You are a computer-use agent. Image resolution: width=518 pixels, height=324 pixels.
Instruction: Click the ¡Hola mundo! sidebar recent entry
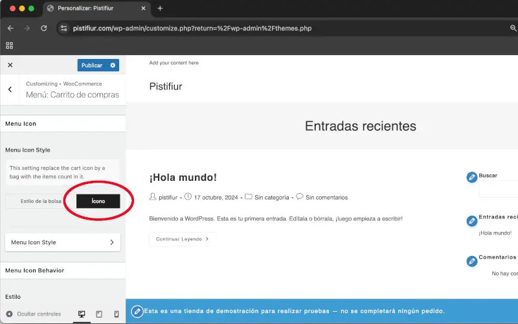pyautogui.click(x=495, y=233)
